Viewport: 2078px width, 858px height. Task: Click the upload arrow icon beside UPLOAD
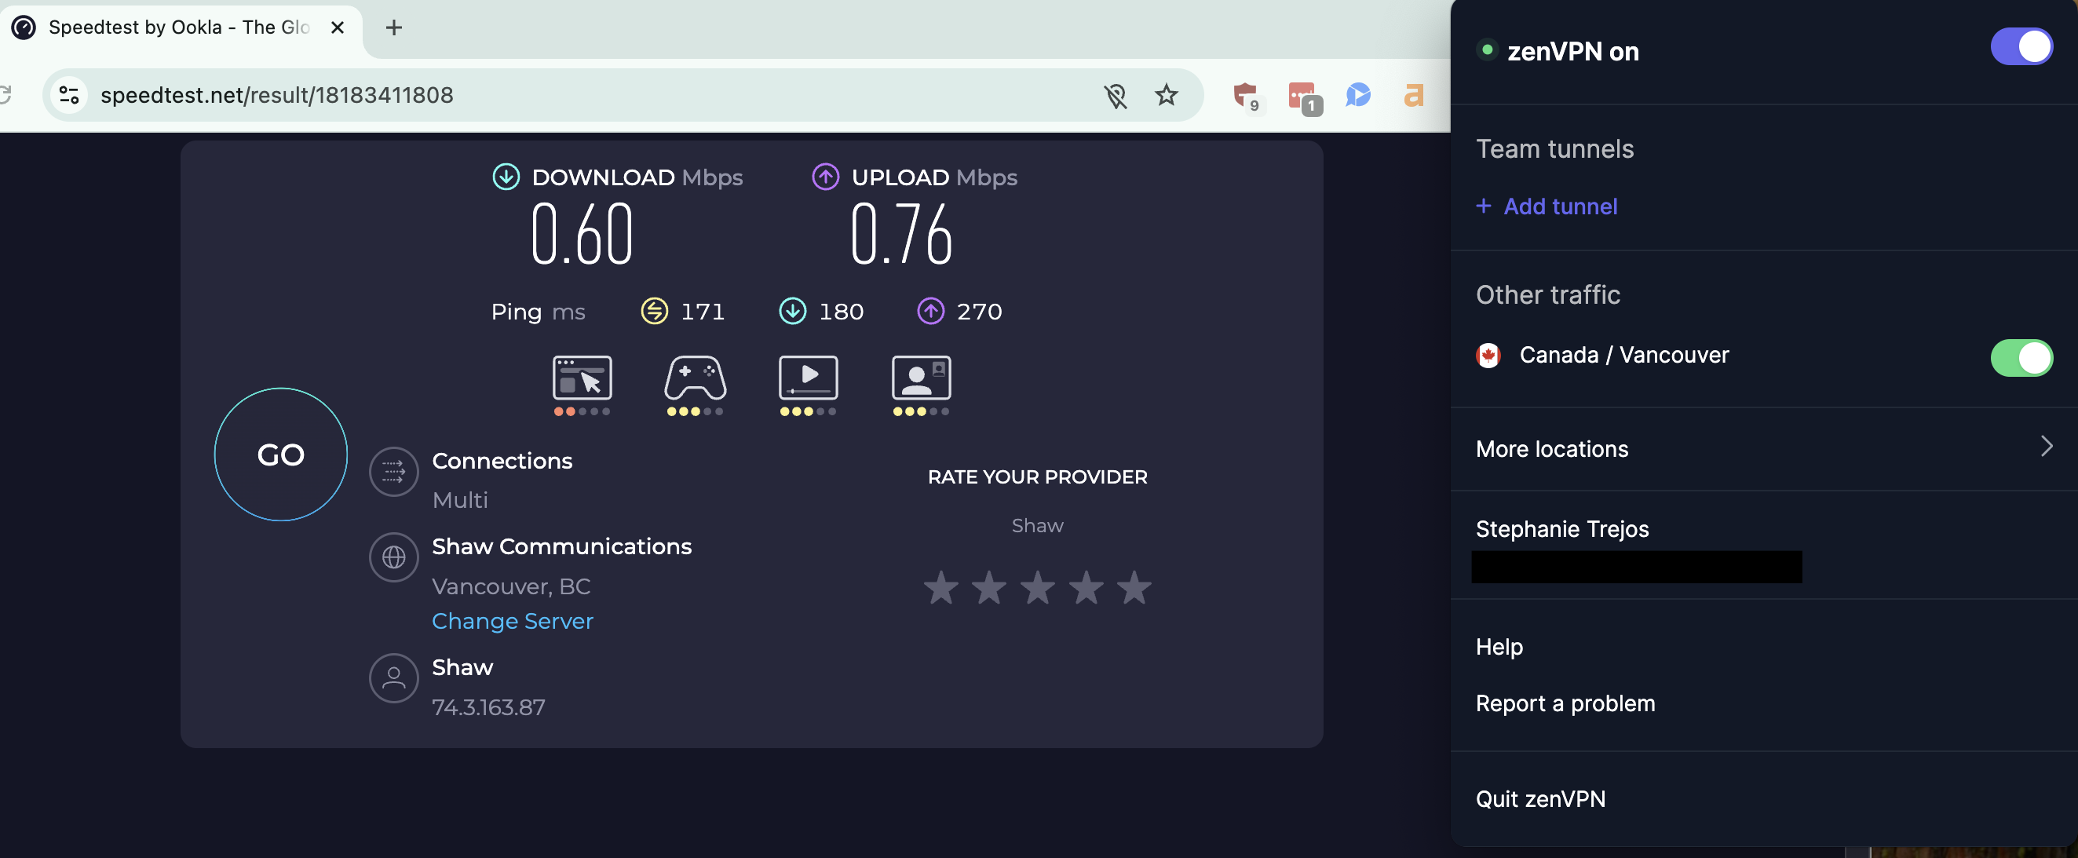825,177
